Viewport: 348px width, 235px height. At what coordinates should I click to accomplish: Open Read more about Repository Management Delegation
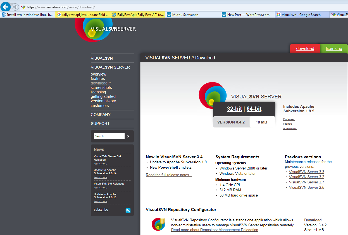pyautogui.click(x=214, y=230)
